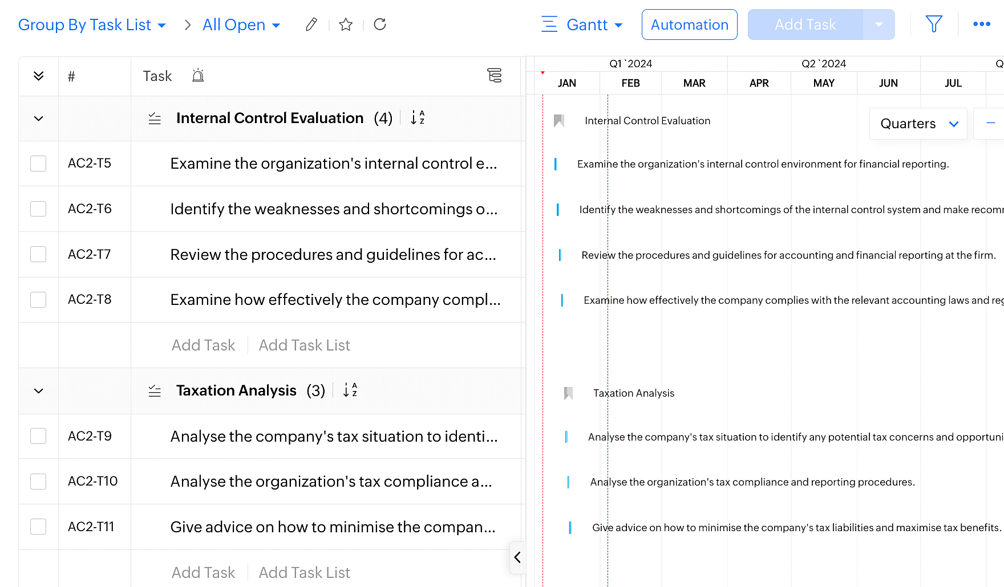Open the Gantt view switcher
The height and width of the screenshot is (587, 1004).
pyautogui.click(x=582, y=25)
